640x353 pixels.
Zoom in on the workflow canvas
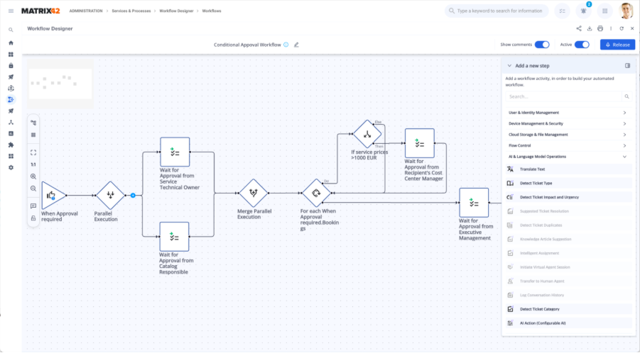33,176
